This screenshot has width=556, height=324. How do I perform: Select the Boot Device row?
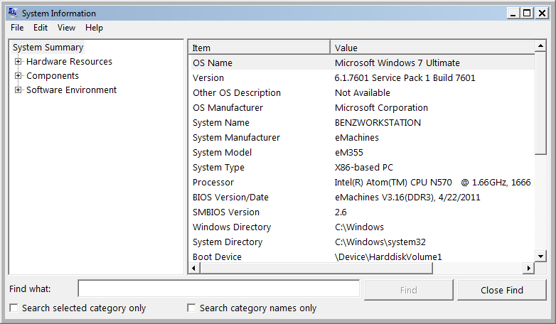[x=362, y=256]
